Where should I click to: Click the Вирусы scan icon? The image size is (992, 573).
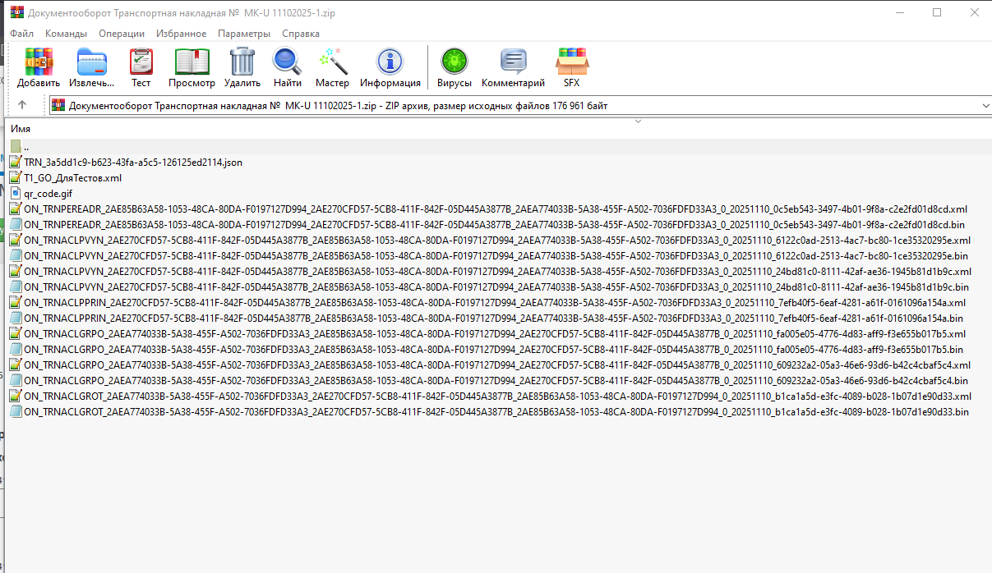pyautogui.click(x=454, y=62)
